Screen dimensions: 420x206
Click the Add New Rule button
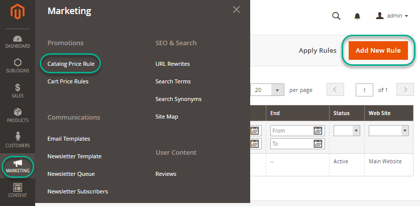[x=378, y=50]
